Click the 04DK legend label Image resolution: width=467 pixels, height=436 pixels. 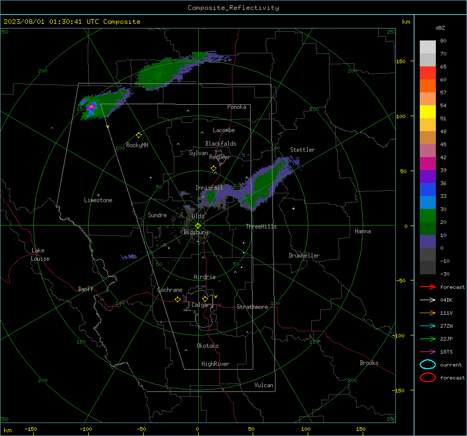tap(446, 300)
